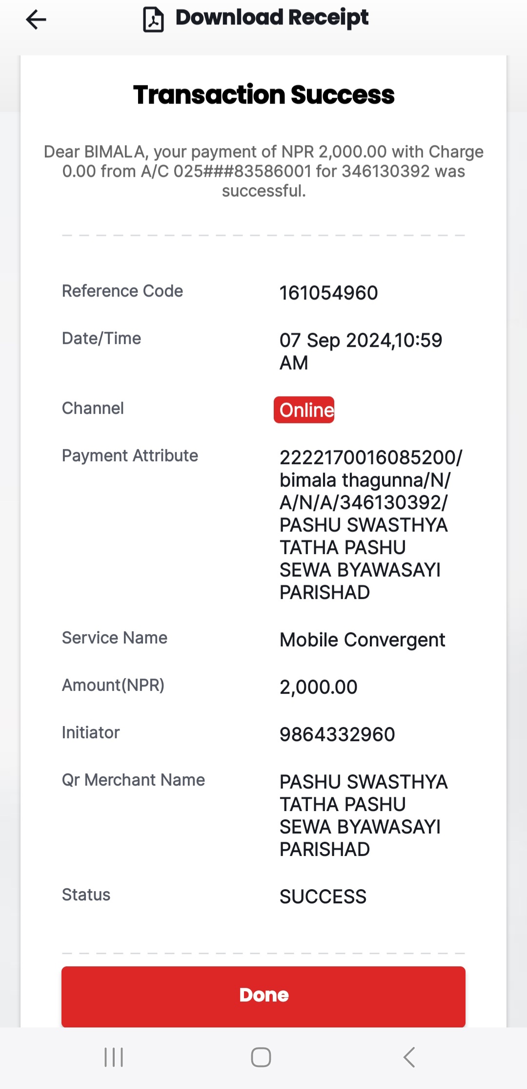This screenshot has height=1089, width=527.
Task: Open Android recent apps icon
Action: coord(114,1057)
